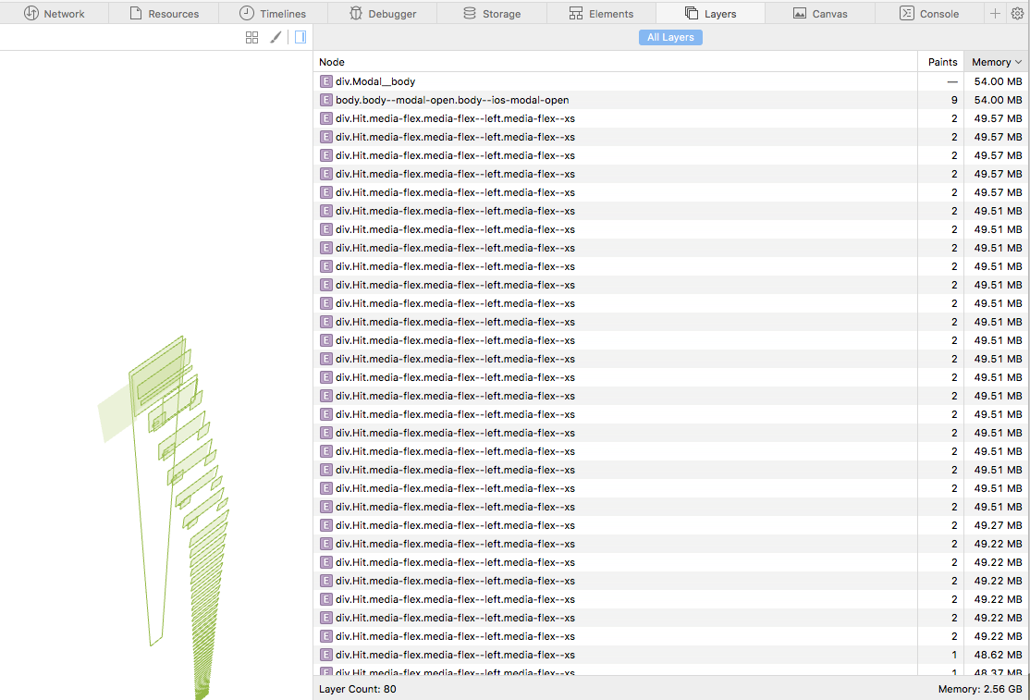Add a new tab with plus icon
This screenshot has width=1030, height=700.
click(995, 13)
